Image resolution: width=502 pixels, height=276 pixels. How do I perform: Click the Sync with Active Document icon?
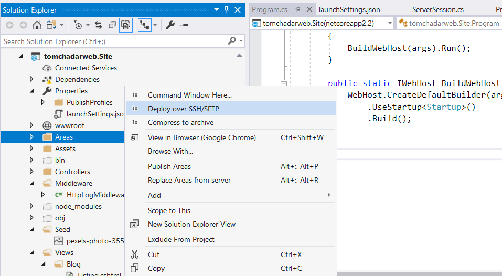click(x=98, y=25)
